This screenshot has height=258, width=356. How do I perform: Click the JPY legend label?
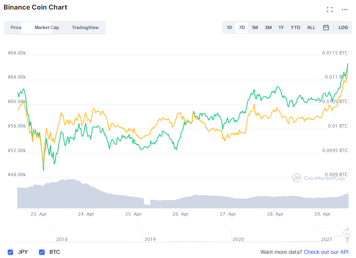23,252
